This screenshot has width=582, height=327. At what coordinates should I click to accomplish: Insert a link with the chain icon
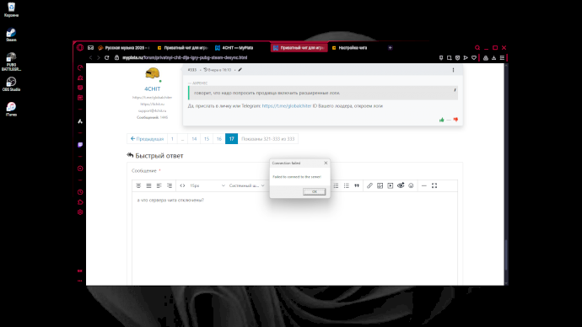tap(369, 185)
